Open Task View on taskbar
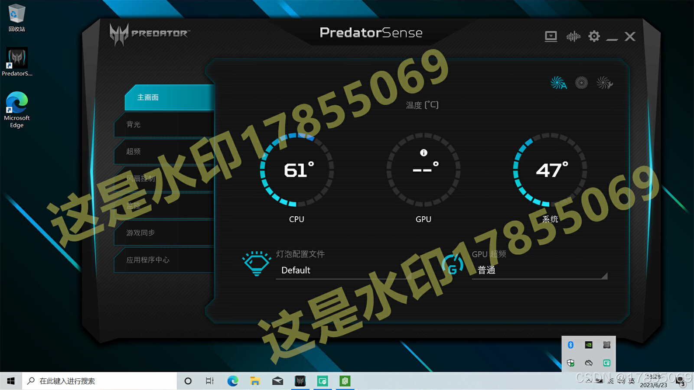This screenshot has width=694, height=390. [x=210, y=381]
